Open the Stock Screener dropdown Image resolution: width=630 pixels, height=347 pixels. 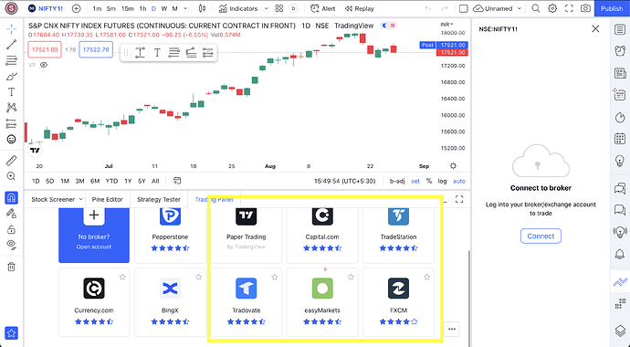pyautogui.click(x=58, y=199)
